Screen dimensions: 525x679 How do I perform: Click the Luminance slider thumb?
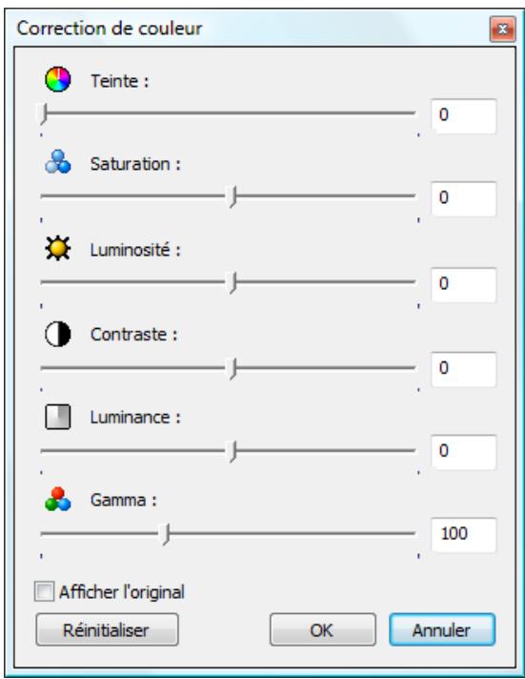[x=233, y=452]
